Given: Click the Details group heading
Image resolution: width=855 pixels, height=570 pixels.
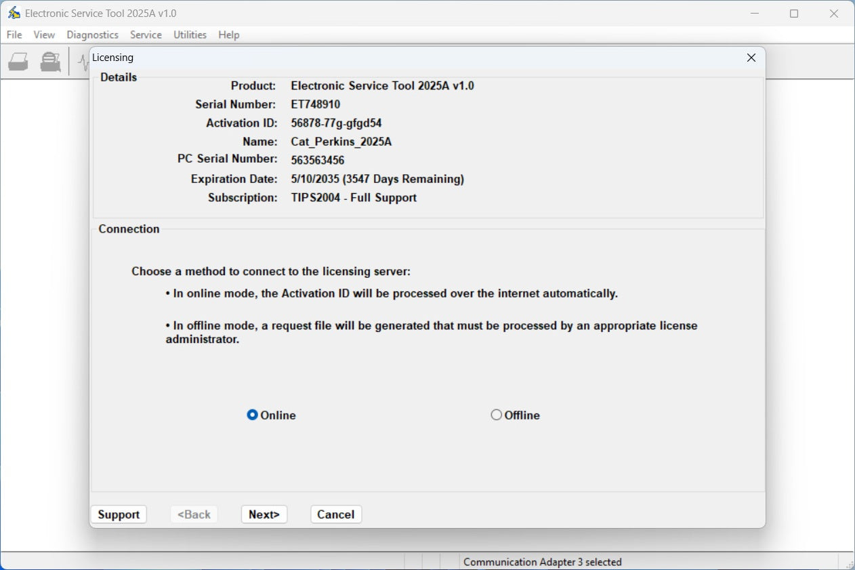Looking at the screenshot, I should tap(119, 77).
